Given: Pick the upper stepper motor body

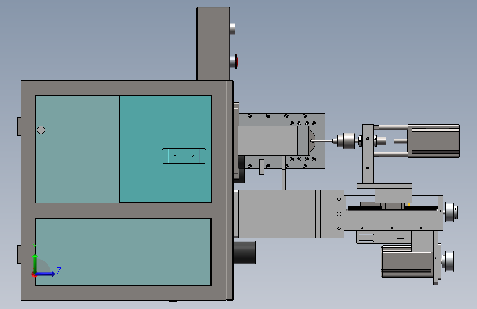Looking at the screenshot, I should click(x=434, y=141).
